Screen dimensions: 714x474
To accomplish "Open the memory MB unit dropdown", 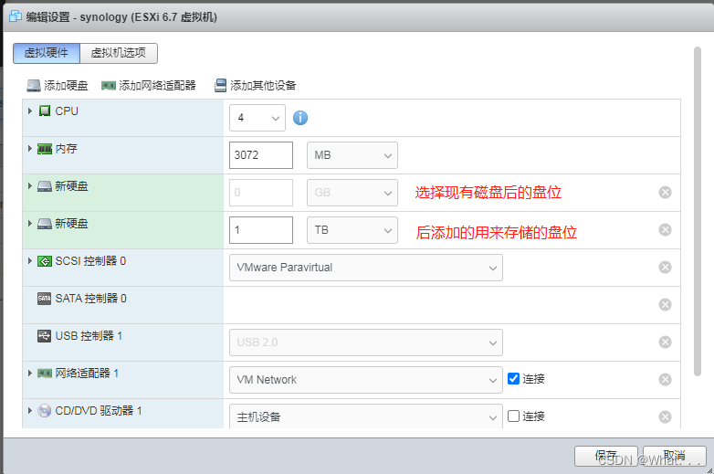I will pyautogui.click(x=352, y=155).
